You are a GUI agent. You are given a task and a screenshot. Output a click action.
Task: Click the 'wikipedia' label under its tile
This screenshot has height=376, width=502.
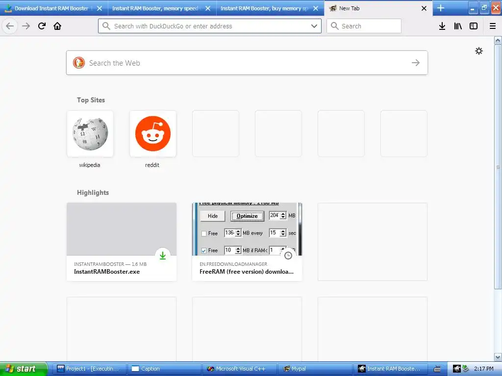tap(90, 165)
